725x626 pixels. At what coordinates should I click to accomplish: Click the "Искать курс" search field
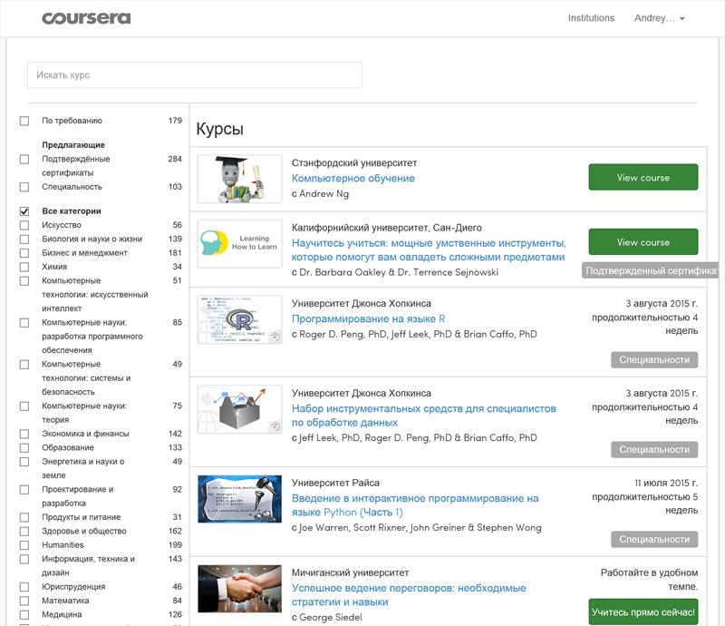[194, 75]
